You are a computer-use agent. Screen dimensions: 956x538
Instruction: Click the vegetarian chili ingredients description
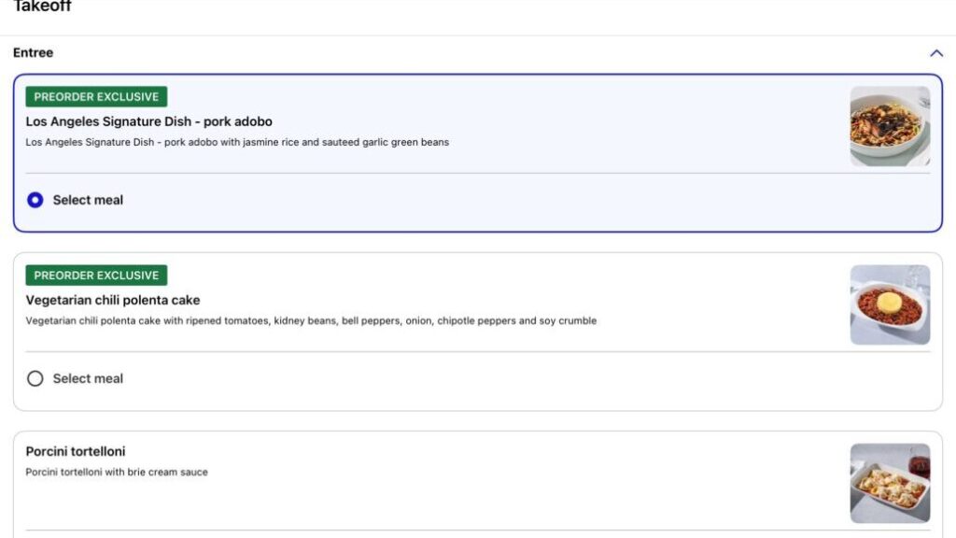click(311, 321)
